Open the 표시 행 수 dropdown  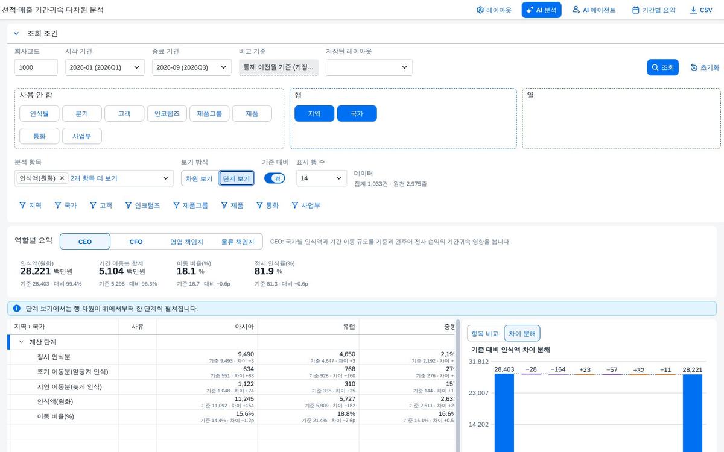322,178
